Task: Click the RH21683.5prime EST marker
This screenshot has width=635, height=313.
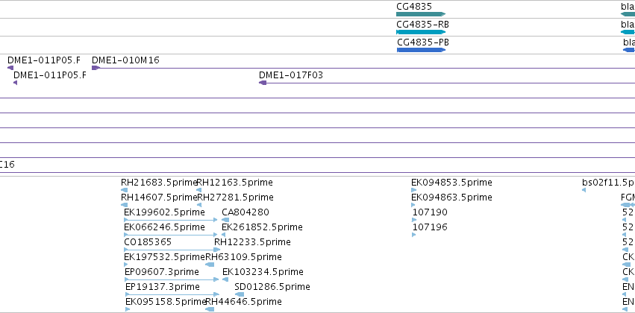Action: pyautogui.click(x=125, y=190)
